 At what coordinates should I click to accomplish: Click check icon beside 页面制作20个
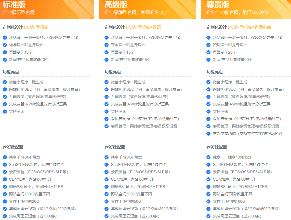(208, 52)
